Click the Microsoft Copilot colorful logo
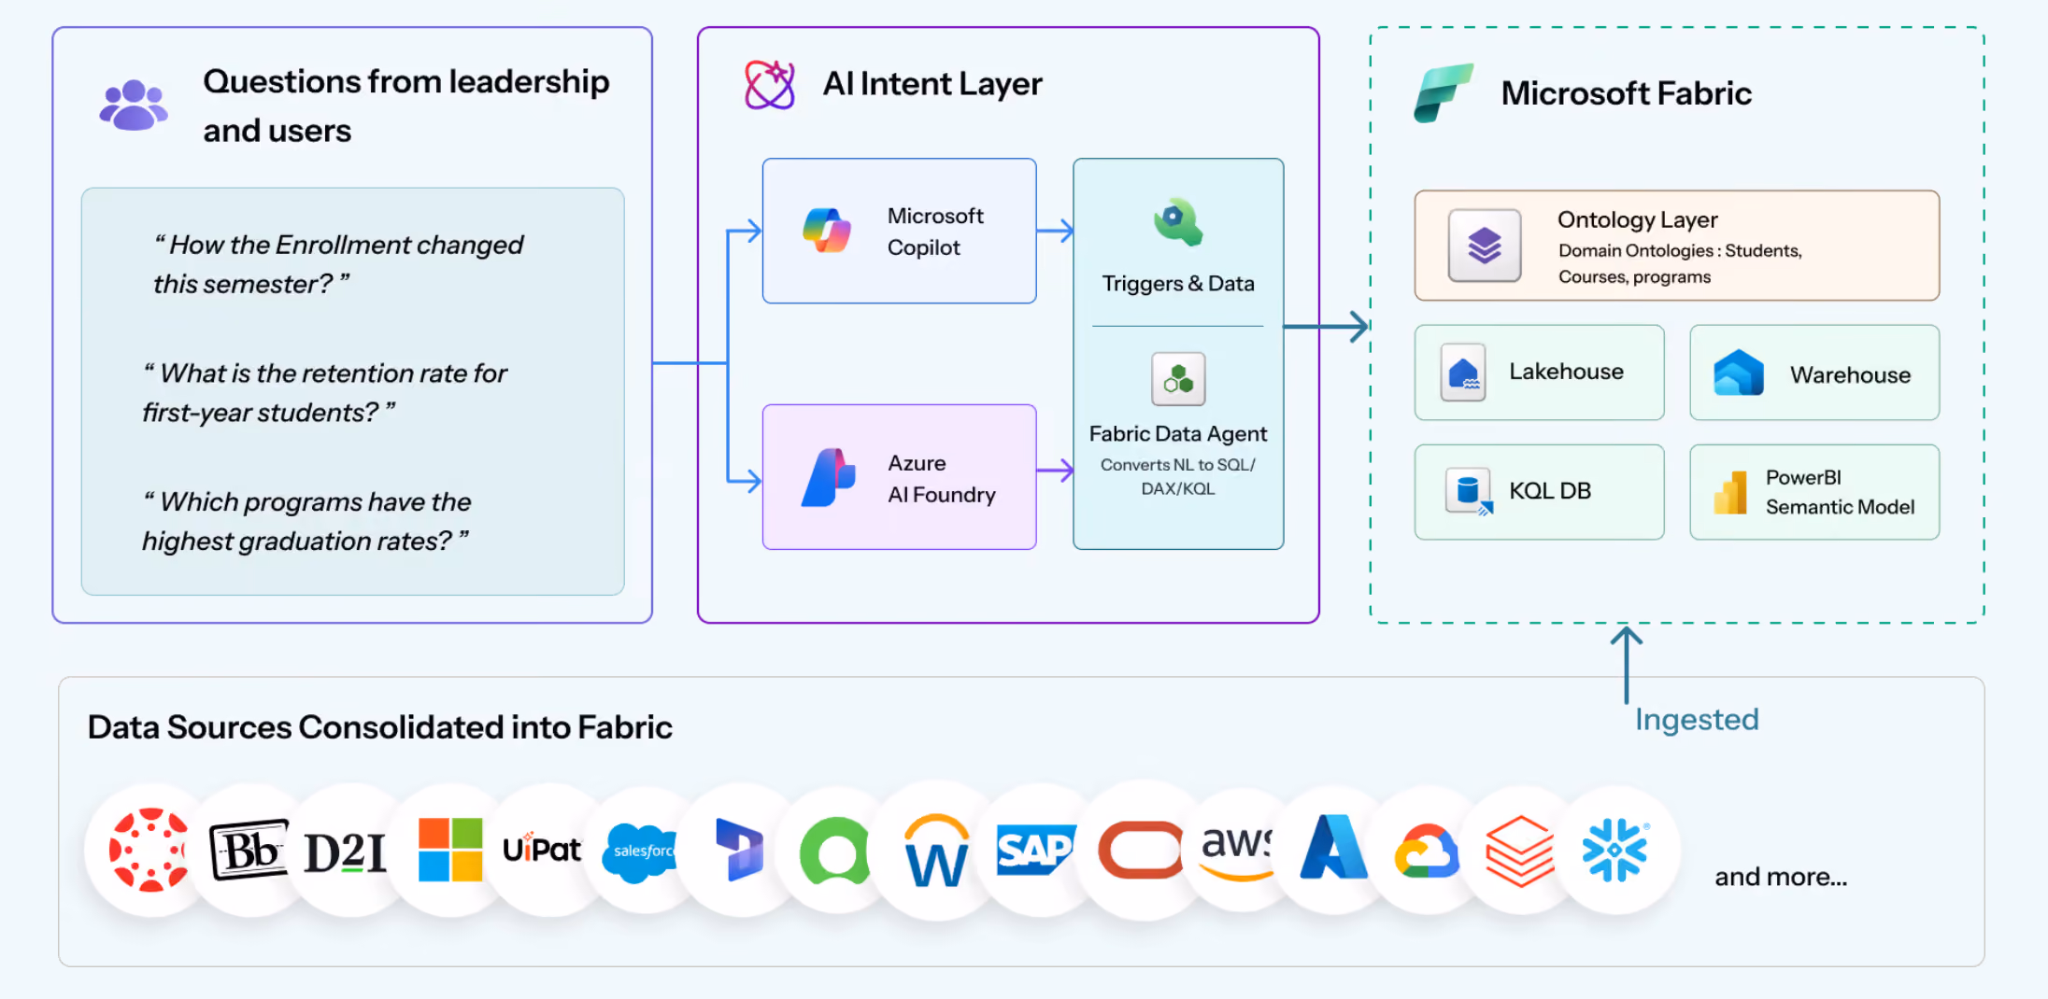Viewport: 2048px width, 999px height. pos(827,230)
